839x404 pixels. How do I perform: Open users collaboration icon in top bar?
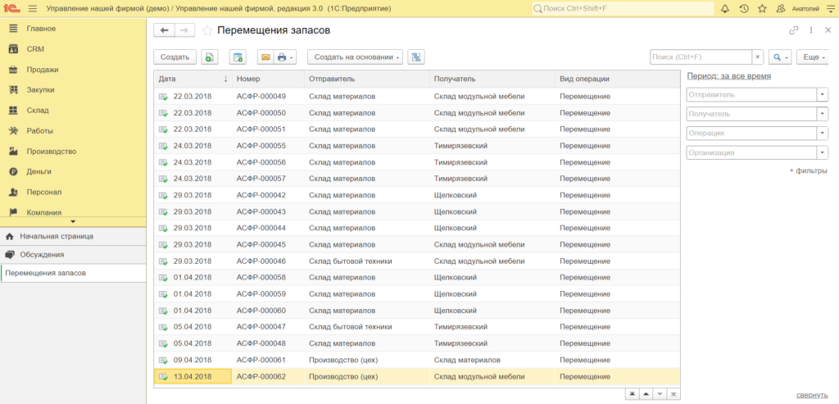(780, 8)
